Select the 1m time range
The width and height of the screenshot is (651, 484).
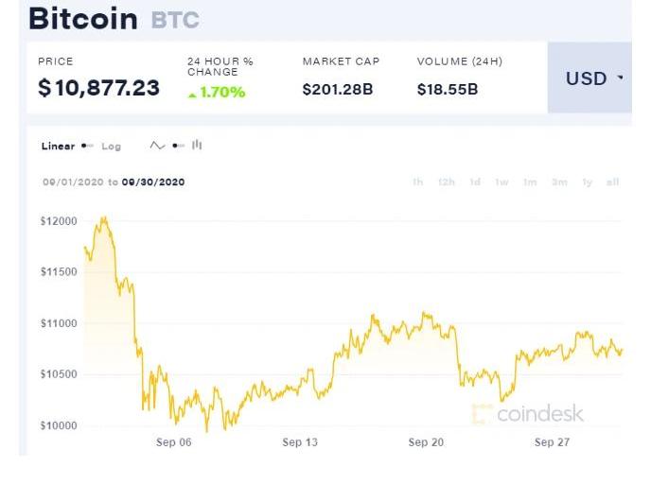[x=530, y=182]
